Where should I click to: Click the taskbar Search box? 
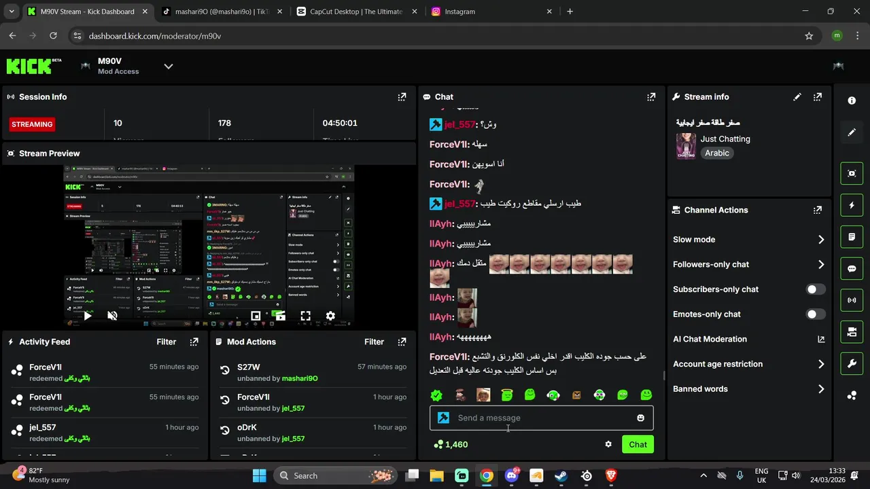(x=334, y=475)
